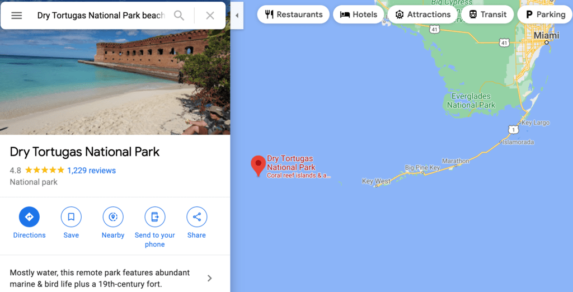Click the blue Directions icon

pos(29,216)
